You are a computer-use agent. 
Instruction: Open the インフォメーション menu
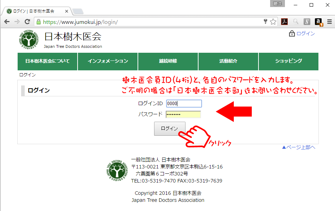[x=108, y=62]
